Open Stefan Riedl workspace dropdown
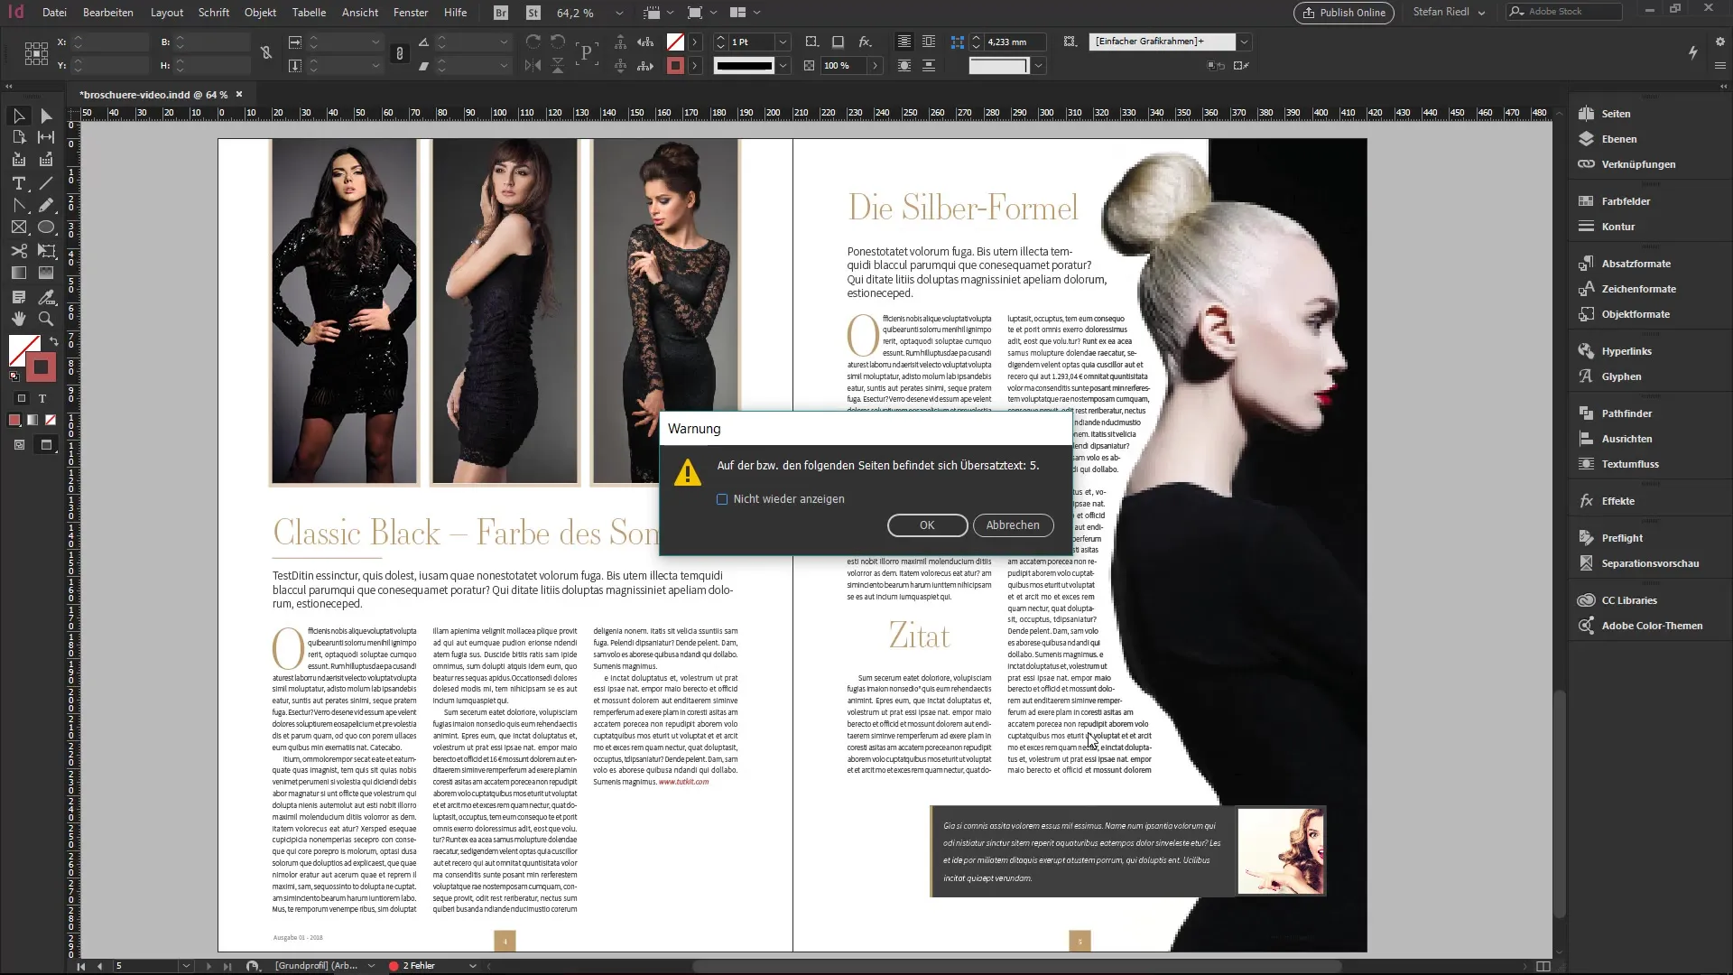The image size is (1733, 975). pyautogui.click(x=1450, y=13)
